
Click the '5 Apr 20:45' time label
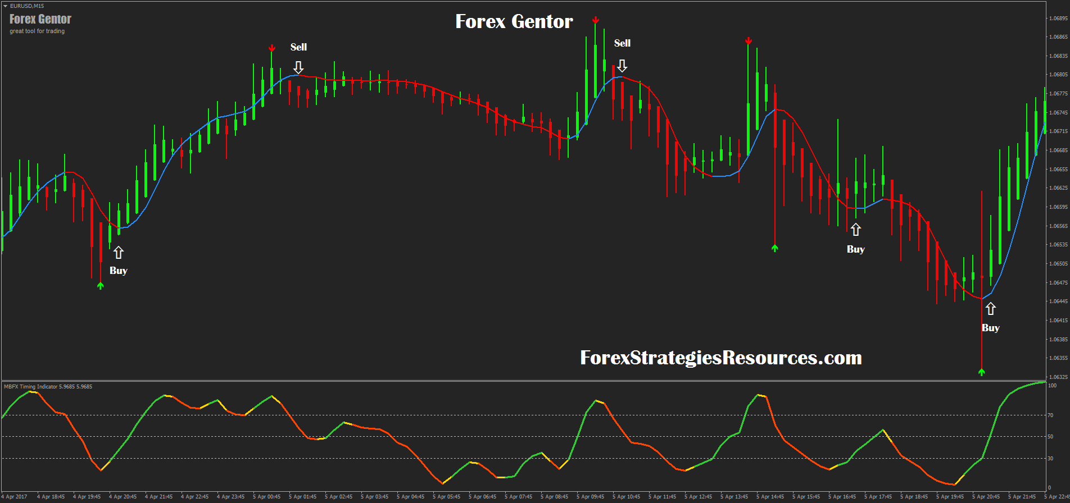point(986,497)
